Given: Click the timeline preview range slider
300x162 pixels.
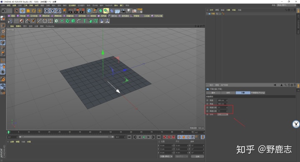Looking at the screenshot, I should [x=66, y=137].
